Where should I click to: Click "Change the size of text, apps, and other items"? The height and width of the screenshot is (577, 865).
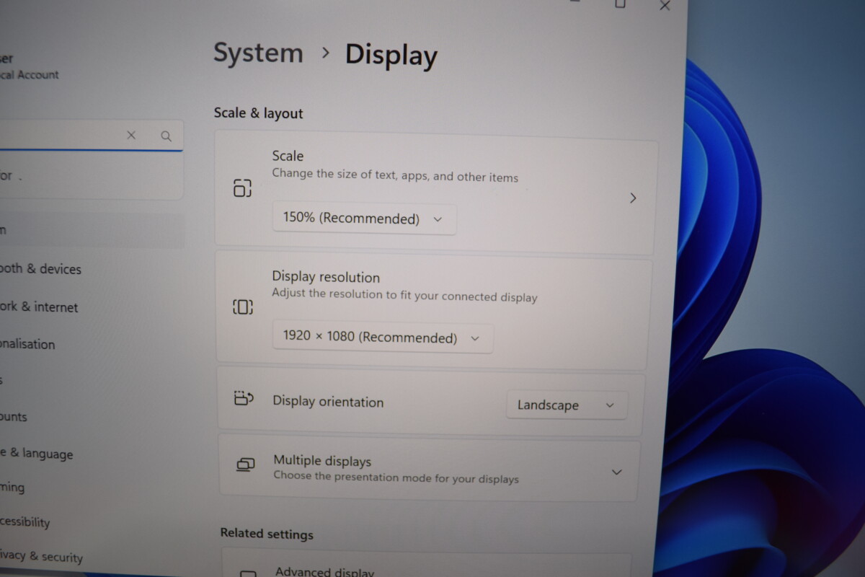[395, 175]
